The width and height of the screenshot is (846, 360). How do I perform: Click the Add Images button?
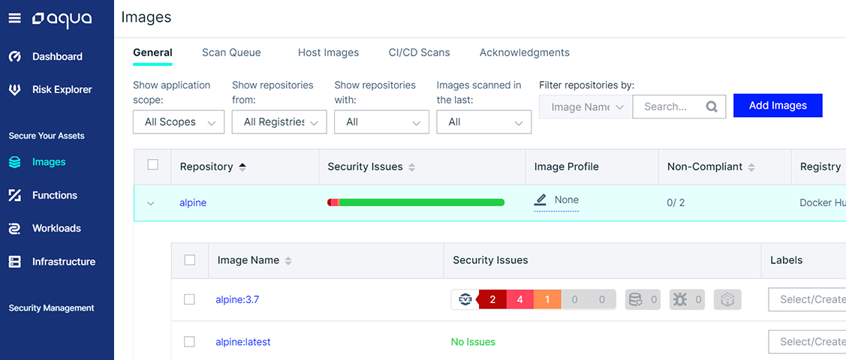click(x=778, y=106)
